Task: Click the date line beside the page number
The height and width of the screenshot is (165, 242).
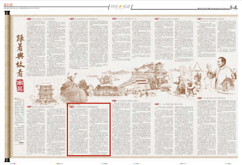Action: [x=213, y=8]
